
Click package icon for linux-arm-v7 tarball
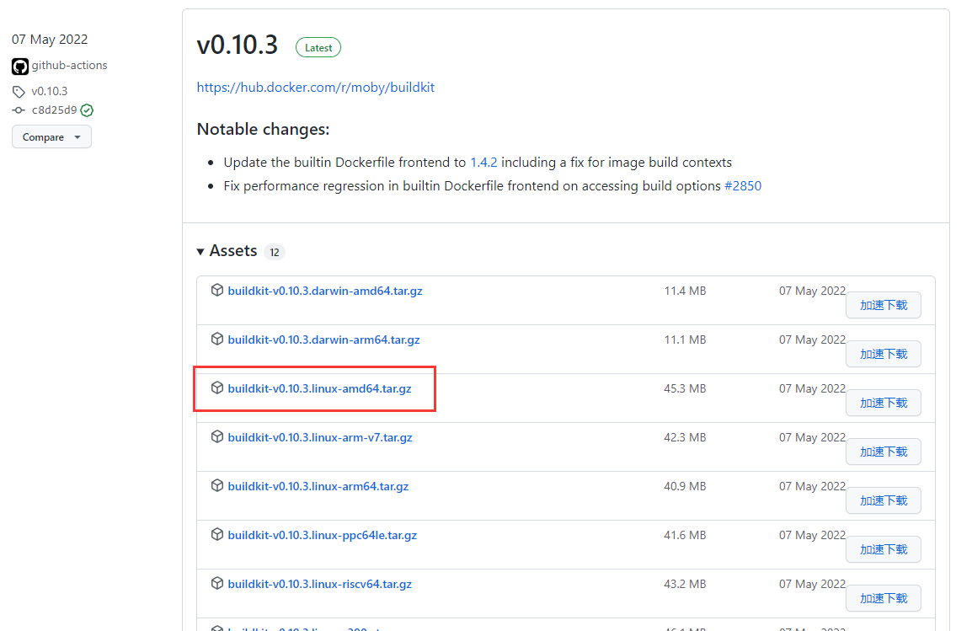[x=217, y=437]
